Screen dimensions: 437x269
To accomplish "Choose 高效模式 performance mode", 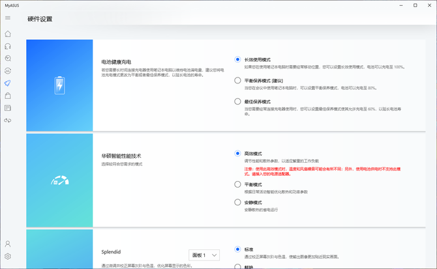I will coord(237,153).
